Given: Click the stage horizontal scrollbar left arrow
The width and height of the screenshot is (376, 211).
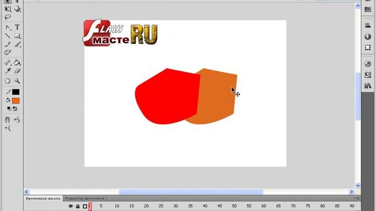Looking at the screenshot, I should tap(26, 192).
